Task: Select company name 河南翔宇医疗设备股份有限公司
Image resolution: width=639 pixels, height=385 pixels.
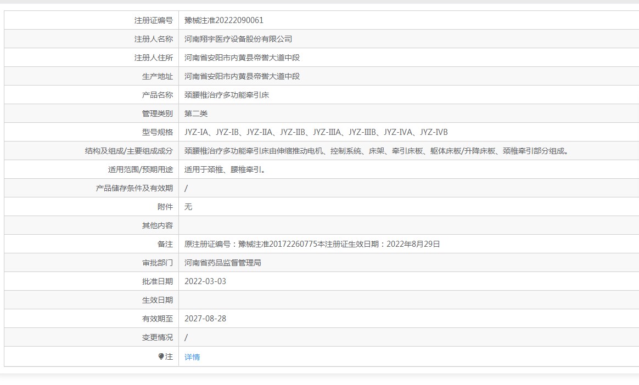Action: click(238, 39)
